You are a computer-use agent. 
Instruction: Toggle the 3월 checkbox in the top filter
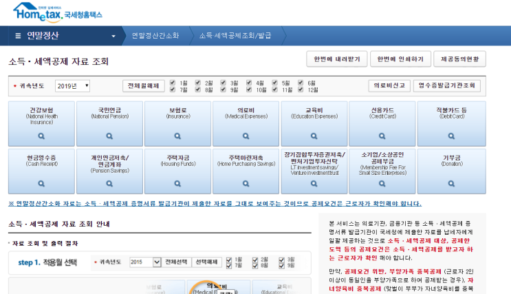coord(223,83)
